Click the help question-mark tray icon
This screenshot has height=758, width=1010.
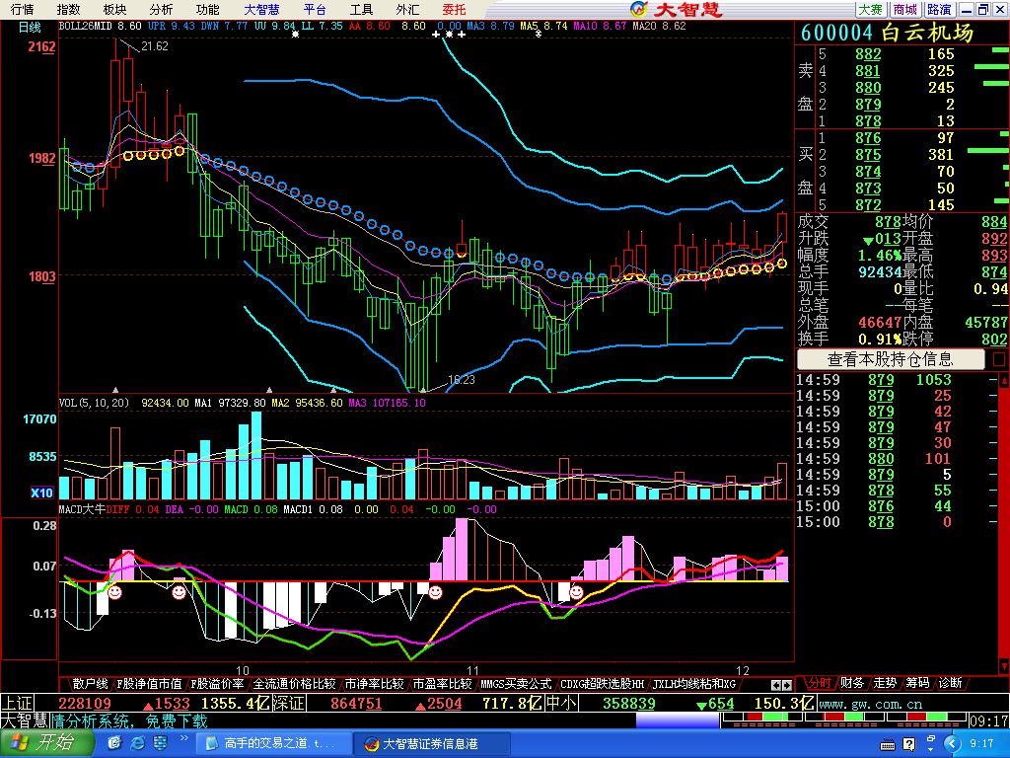908,744
